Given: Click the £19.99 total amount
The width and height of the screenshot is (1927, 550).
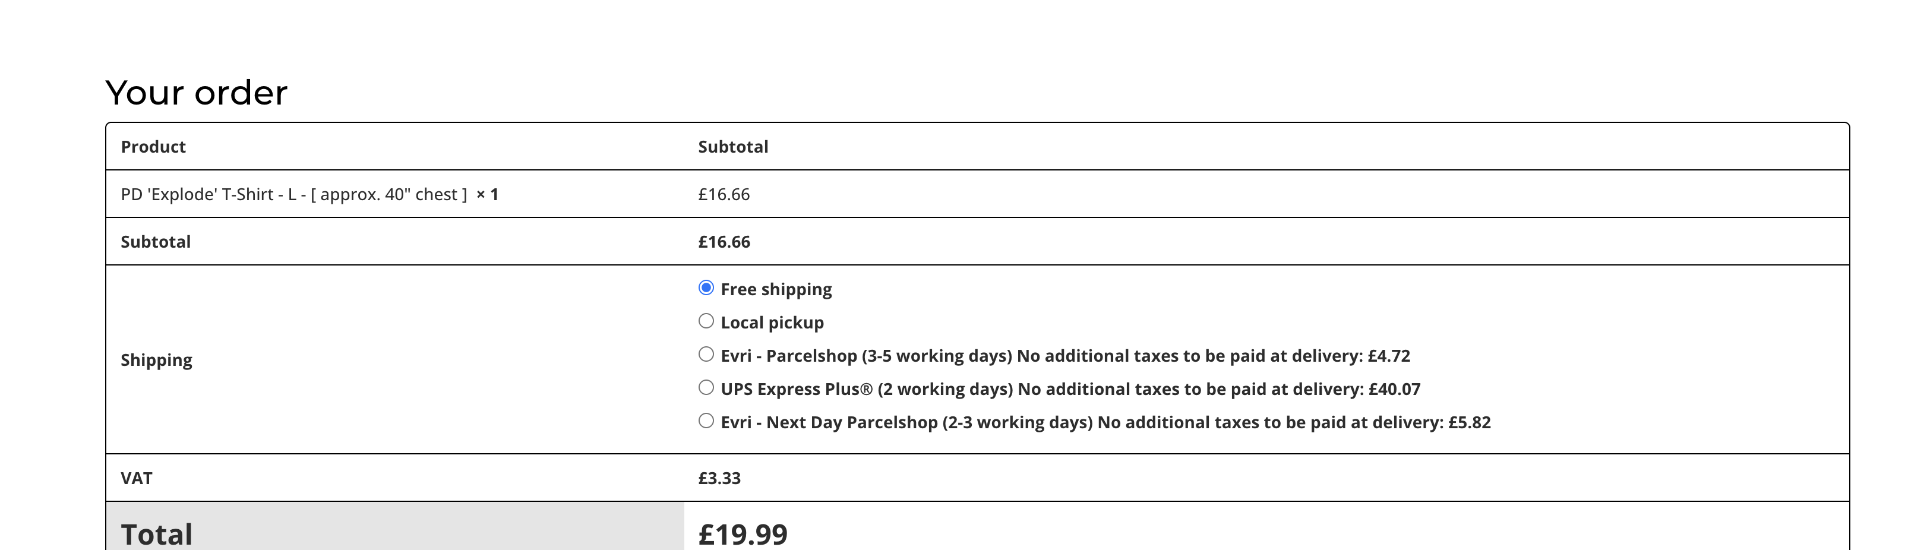Looking at the screenshot, I should tap(743, 535).
